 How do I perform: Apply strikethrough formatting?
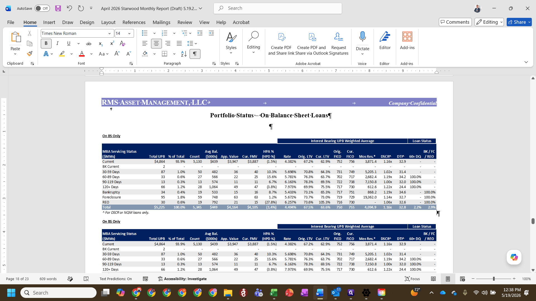(x=89, y=43)
